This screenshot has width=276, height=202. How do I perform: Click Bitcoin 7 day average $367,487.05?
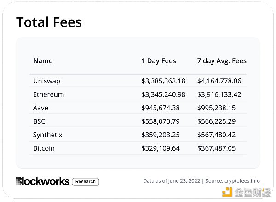coord(216,148)
